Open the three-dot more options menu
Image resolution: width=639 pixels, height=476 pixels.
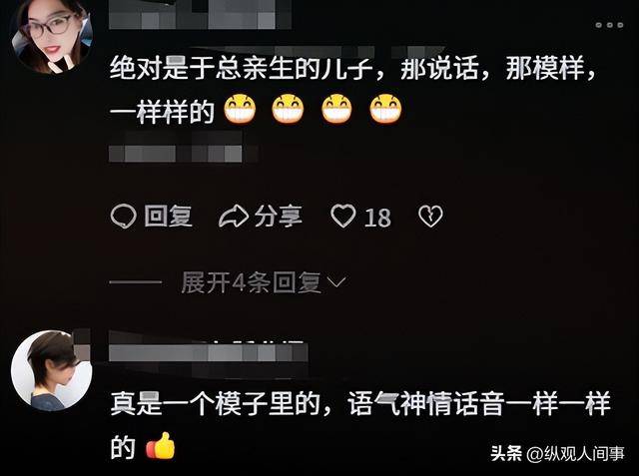click(609, 25)
